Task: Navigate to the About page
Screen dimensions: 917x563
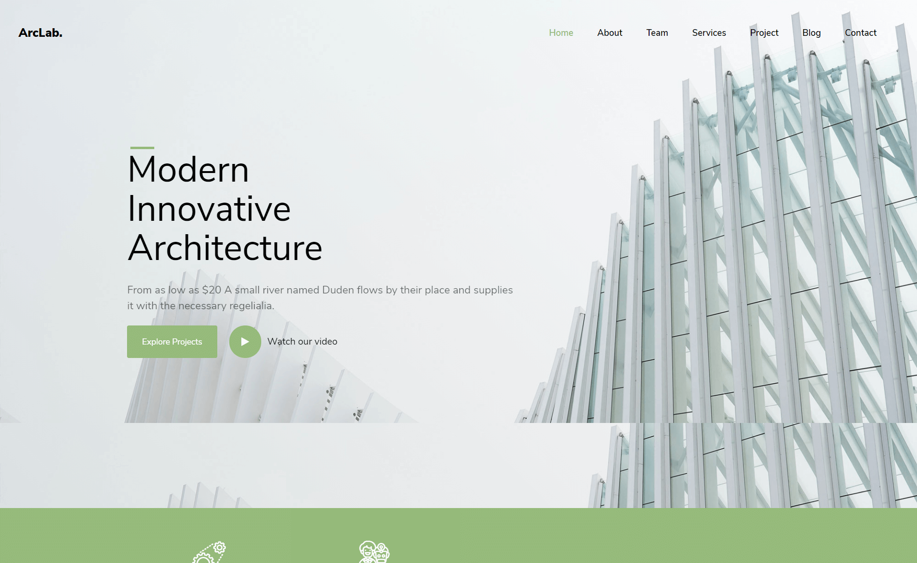Action: 609,32
